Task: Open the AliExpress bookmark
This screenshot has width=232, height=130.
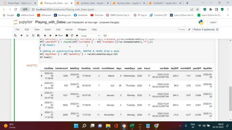Action: click(44, 15)
